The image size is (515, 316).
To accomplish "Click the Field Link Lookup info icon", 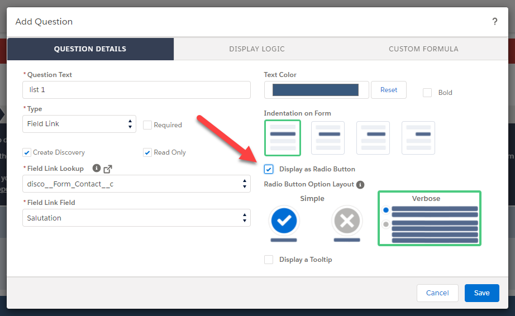I will (96, 169).
